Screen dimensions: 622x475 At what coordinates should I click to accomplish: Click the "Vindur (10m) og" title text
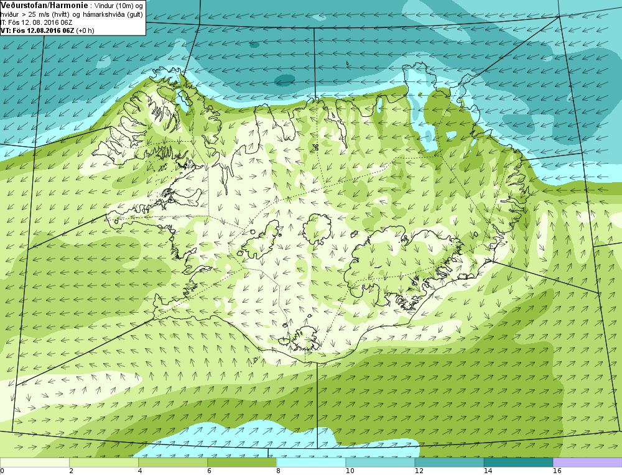tap(119, 6)
